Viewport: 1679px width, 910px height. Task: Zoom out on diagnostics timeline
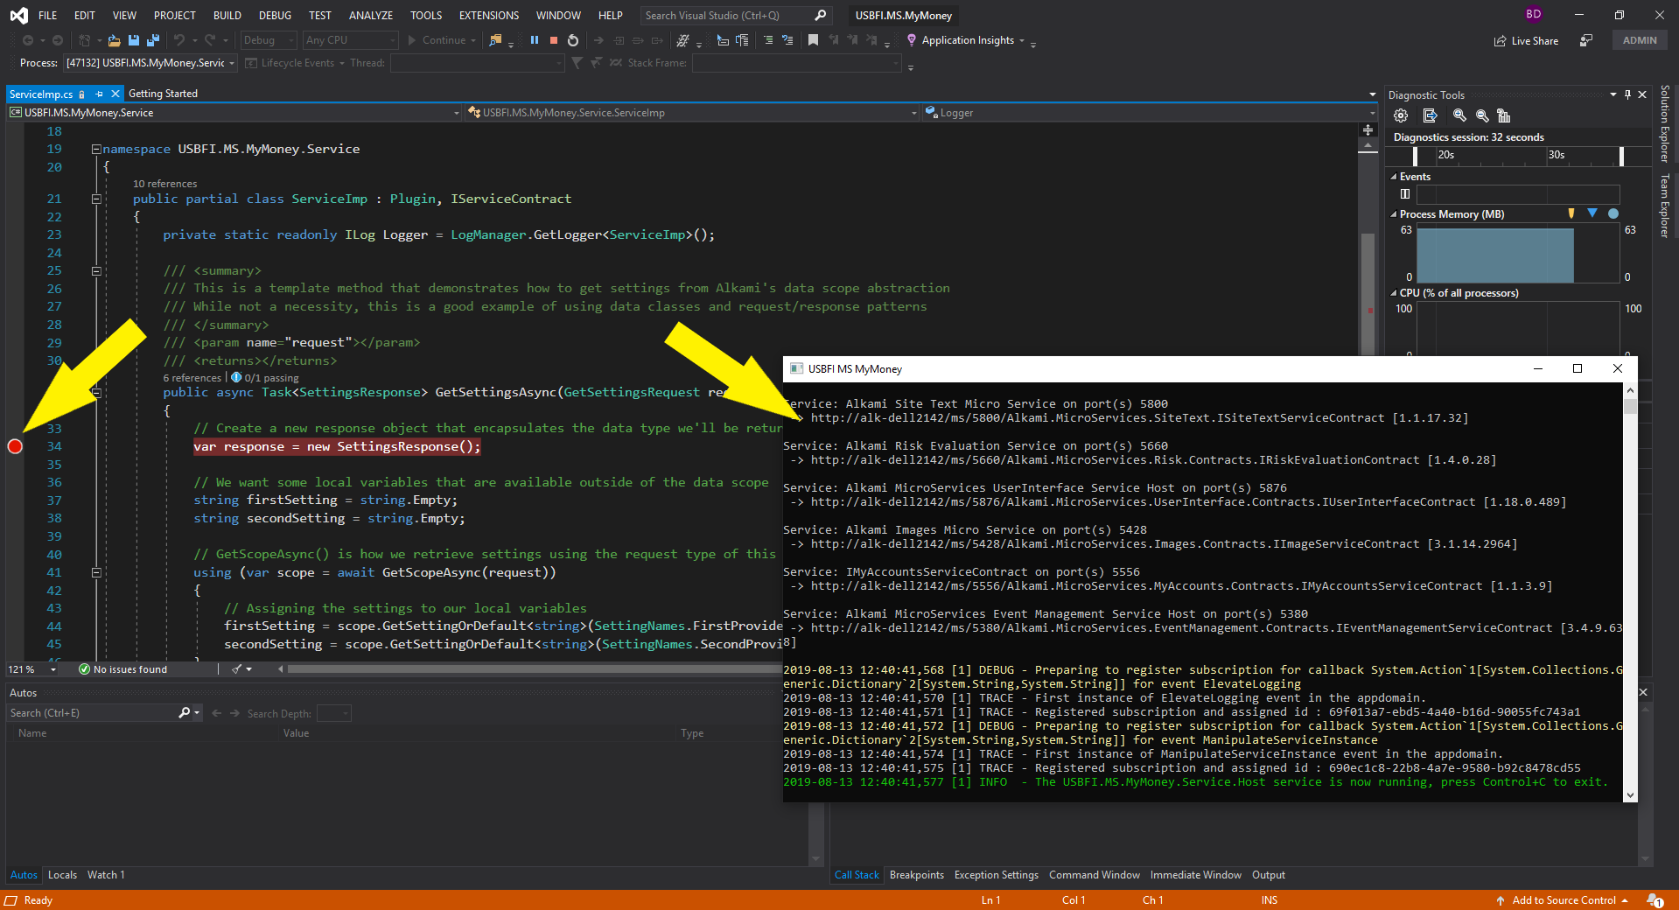pyautogui.click(x=1482, y=115)
